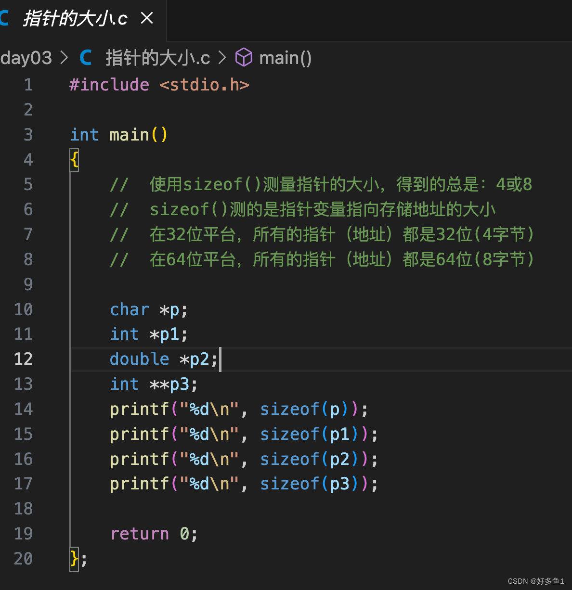Viewport: 572px width, 590px height.
Task: Click the 指针的大小.c breadcrumb item
Action: coord(158,58)
